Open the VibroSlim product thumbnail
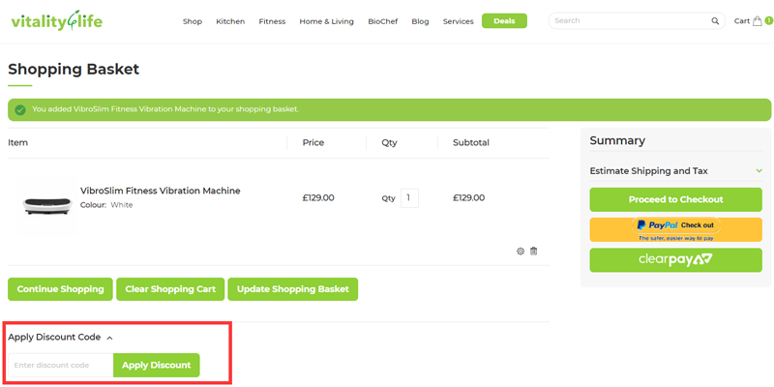This screenshot has width=774, height=387. pyautogui.click(x=47, y=207)
